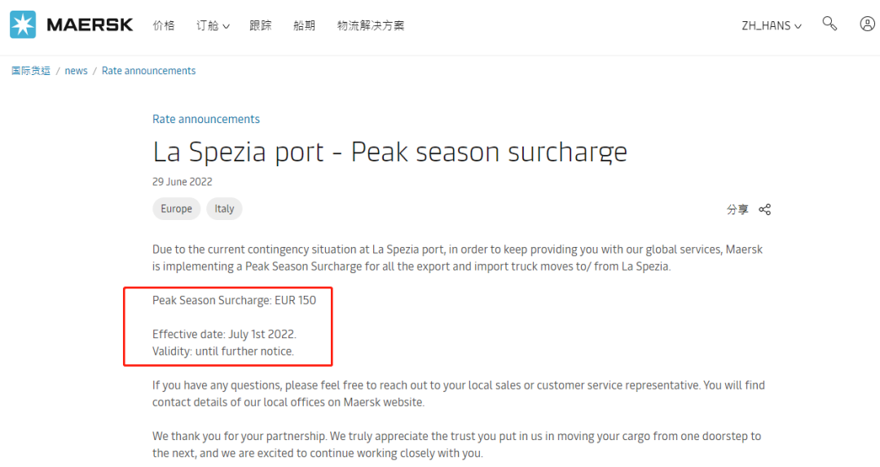Screen dimensions: 880x467
Task: Click Rate announcements category above title
Action: pos(206,119)
